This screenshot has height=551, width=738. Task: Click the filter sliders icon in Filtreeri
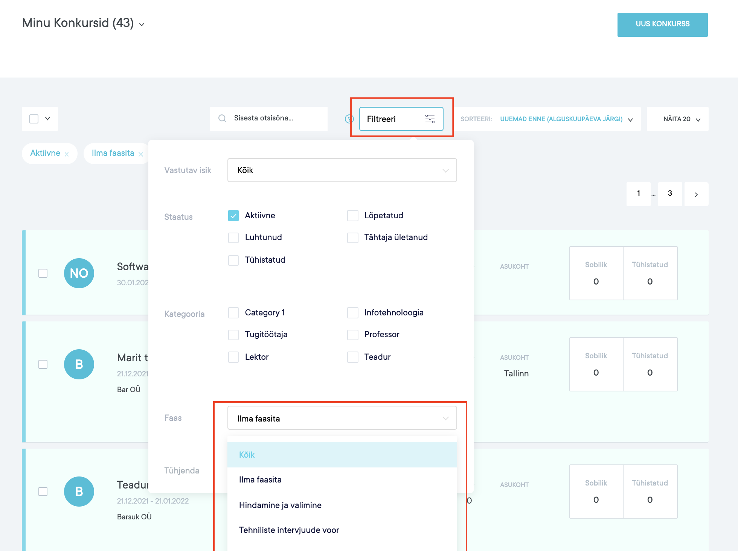point(430,119)
